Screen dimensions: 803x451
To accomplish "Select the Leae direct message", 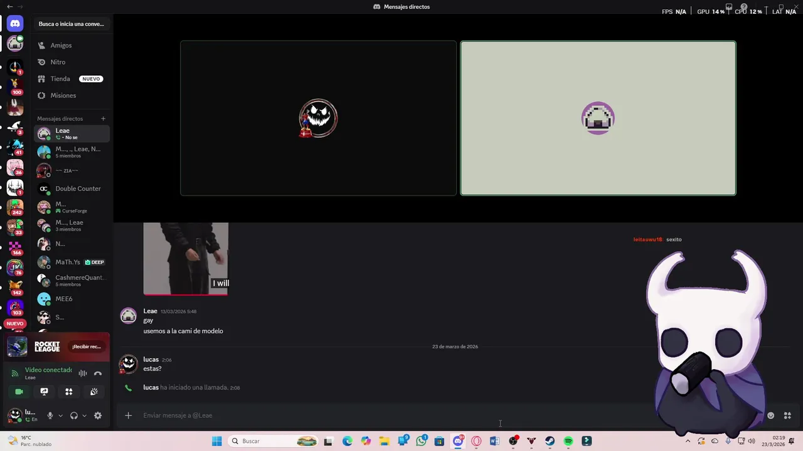I will (72, 133).
